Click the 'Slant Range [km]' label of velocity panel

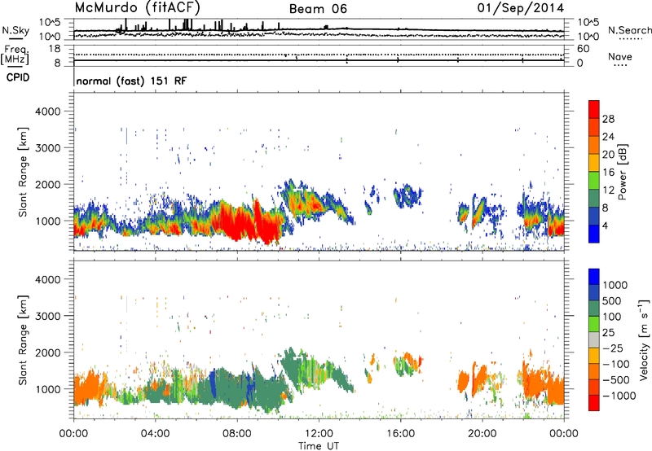point(23,340)
